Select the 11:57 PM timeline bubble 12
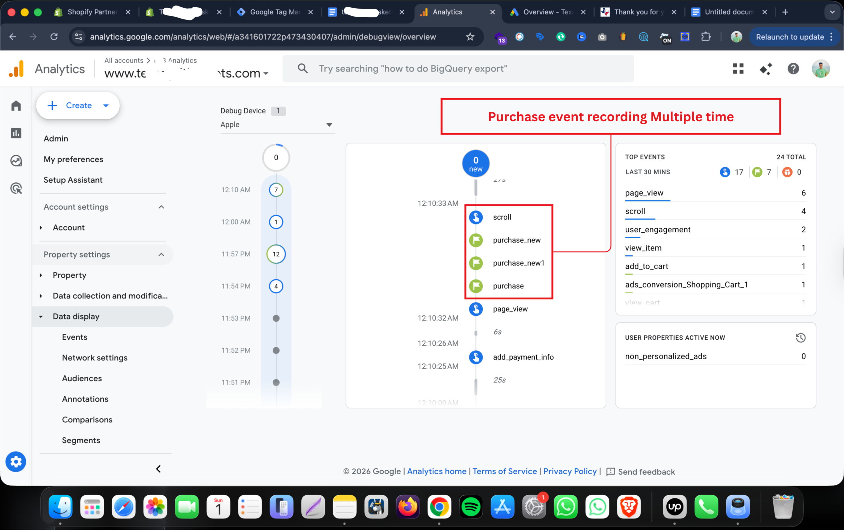The height and width of the screenshot is (530, 844). tap(276, 254)
